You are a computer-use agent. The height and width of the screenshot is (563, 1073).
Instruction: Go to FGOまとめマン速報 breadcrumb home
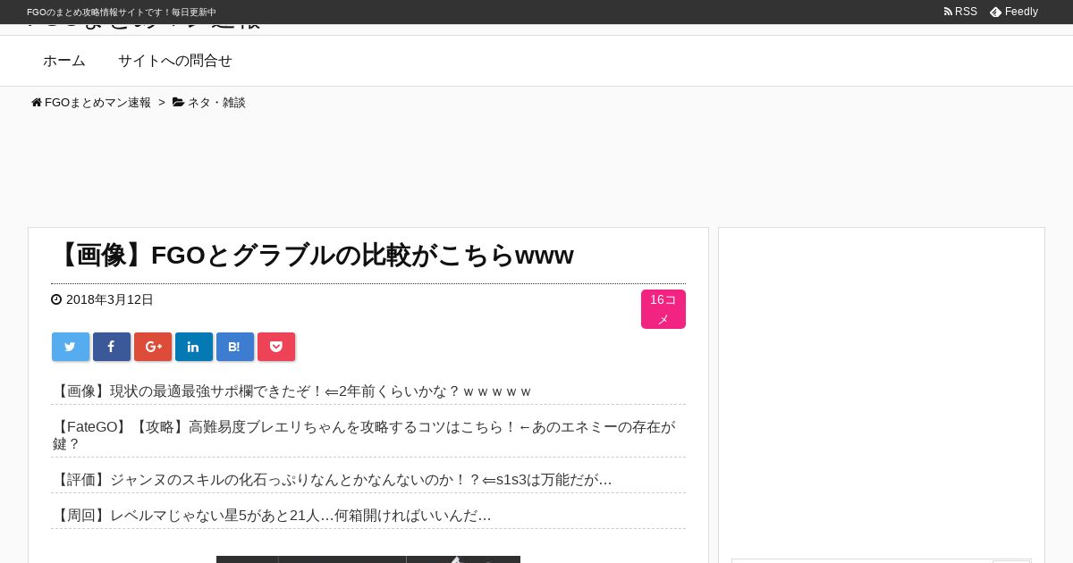coord(91,103)
